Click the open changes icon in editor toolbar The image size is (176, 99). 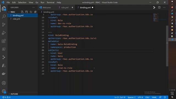154,7
